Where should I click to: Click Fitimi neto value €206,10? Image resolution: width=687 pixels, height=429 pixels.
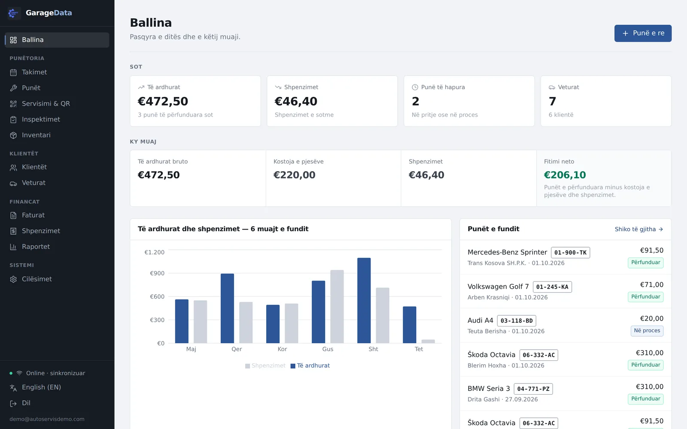565,175
